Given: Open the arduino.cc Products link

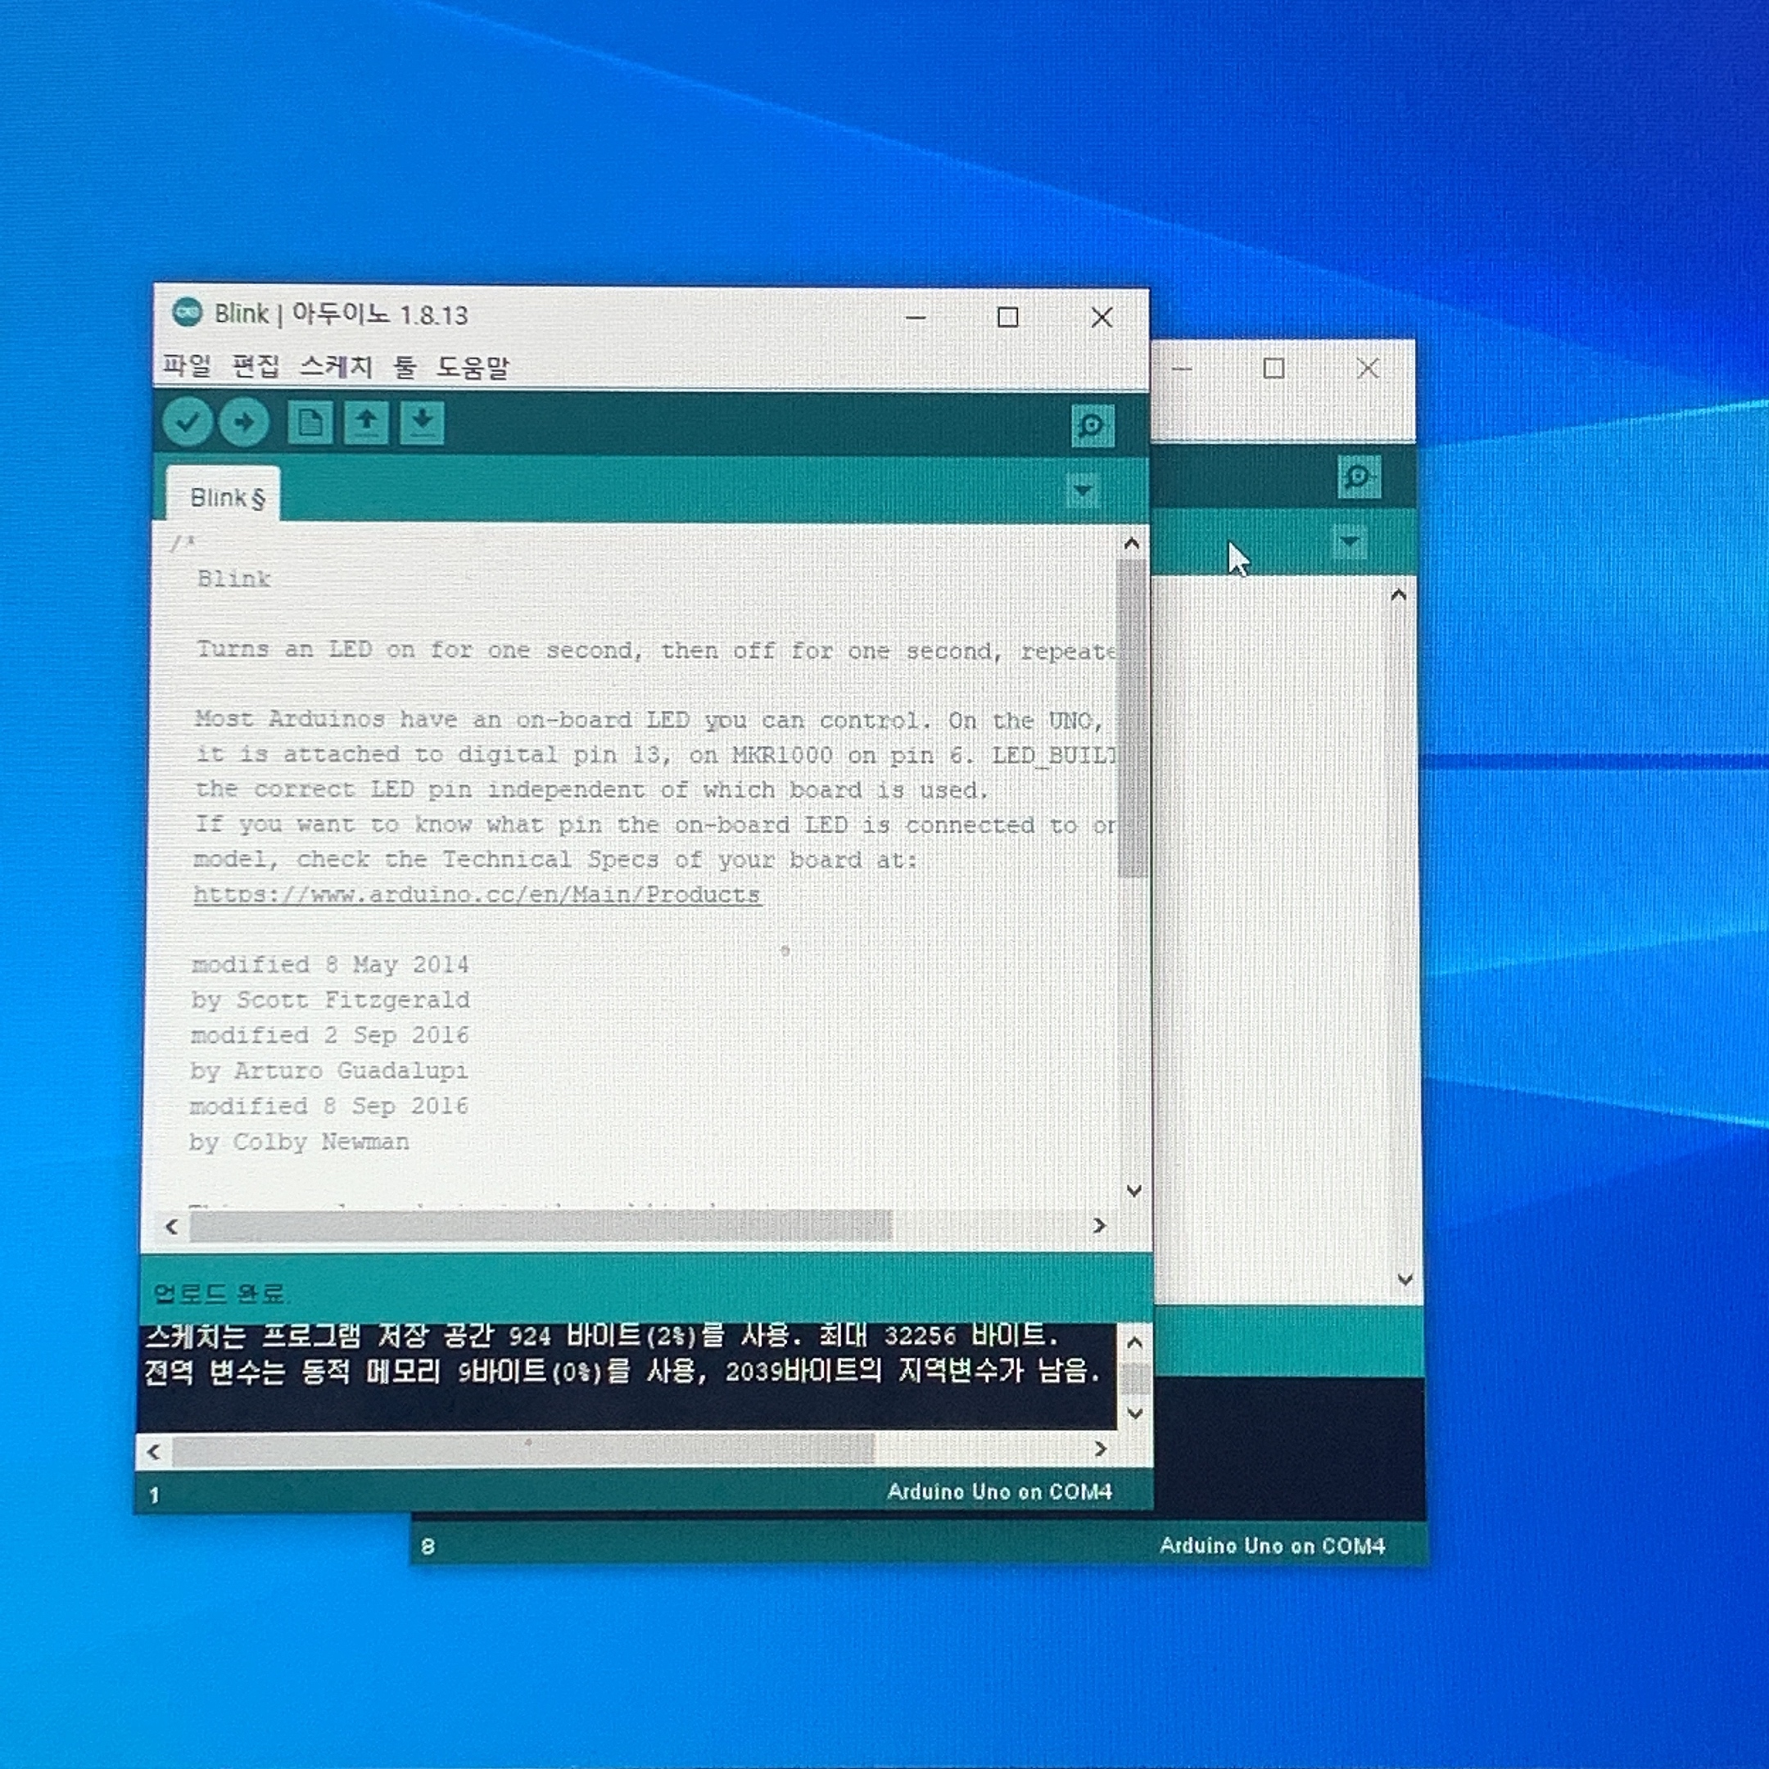Looking at the screenshot, I should pos(477,894).
